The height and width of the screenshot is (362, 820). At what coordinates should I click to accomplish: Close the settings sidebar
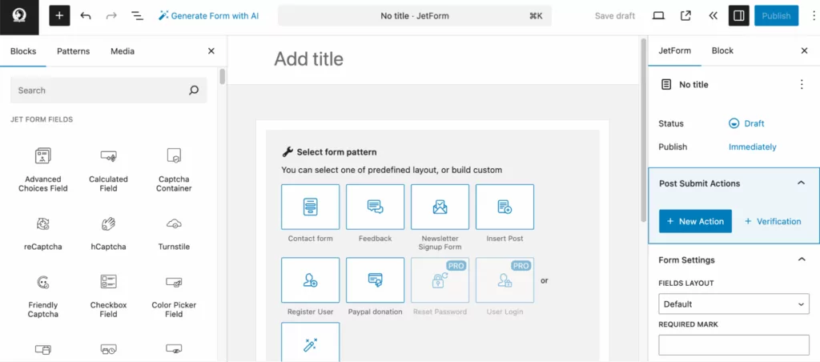(804, 50)
